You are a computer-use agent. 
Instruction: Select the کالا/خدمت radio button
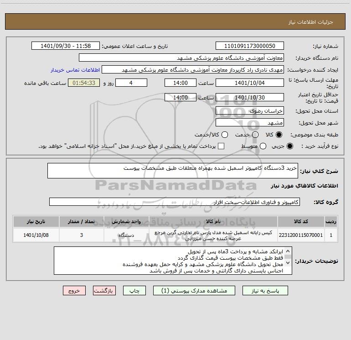[x=225, y=135]
